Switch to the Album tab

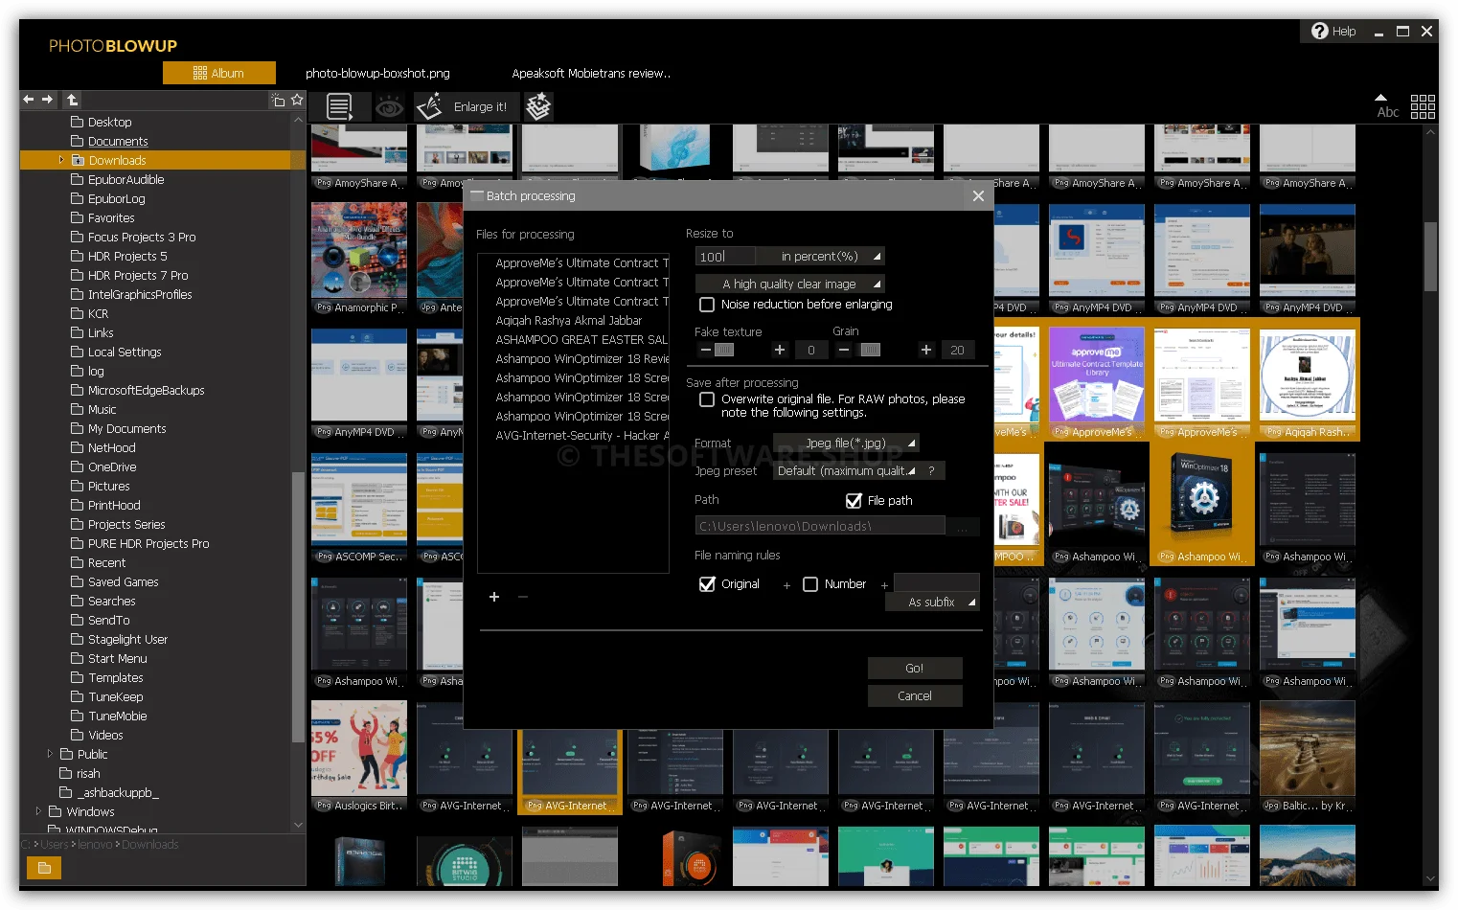[218, 72]
